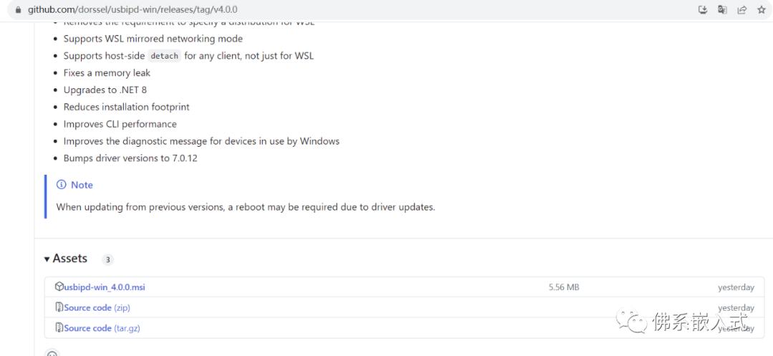
Task: Click the install/download page icon in address bar
Action: coord(703,10)
